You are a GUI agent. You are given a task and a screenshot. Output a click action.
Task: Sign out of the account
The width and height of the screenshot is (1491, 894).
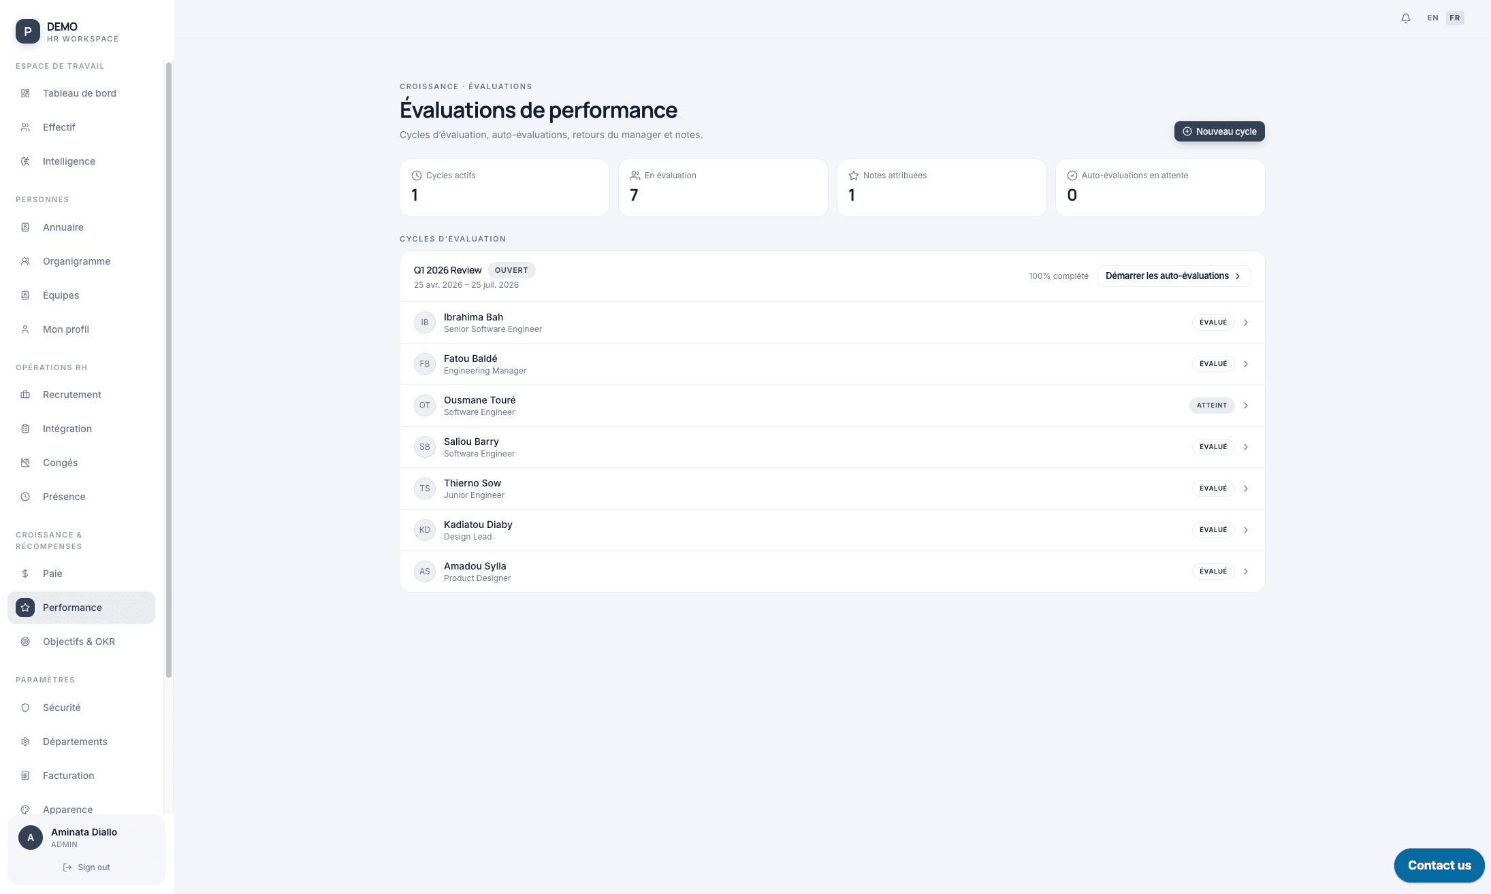86,867
